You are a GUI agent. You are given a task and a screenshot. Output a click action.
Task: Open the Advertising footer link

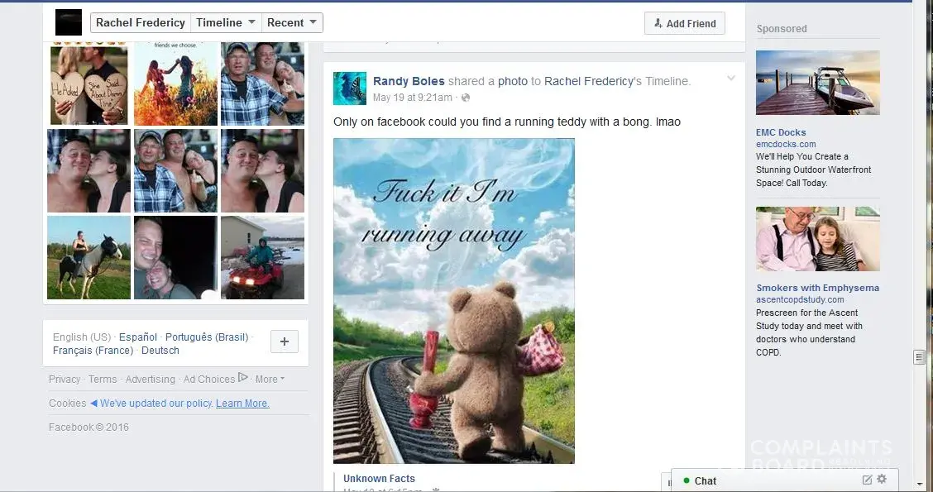[x=150, y=379]
